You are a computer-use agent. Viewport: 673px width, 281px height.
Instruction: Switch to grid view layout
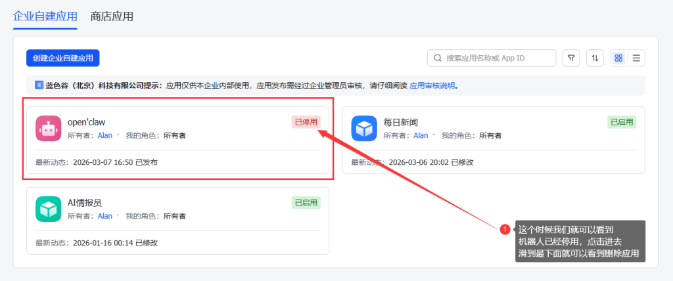tap(618, 58)
